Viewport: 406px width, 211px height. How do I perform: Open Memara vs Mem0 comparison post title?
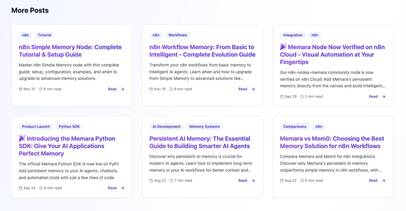tap(332, 142)
